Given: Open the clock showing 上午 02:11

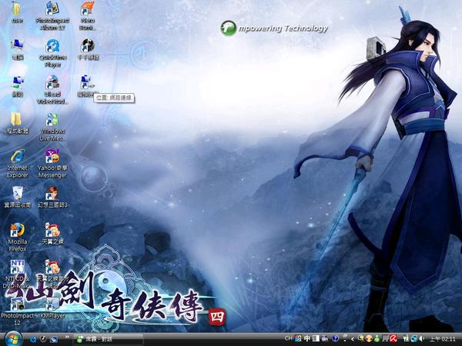Looking at the screenshot, I should click(x=443, y=339).
